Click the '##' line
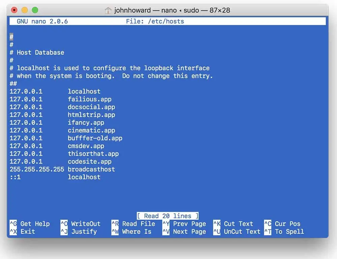Image resolution: width=337 pixels, height=259 pixels. tap(13, 84)
